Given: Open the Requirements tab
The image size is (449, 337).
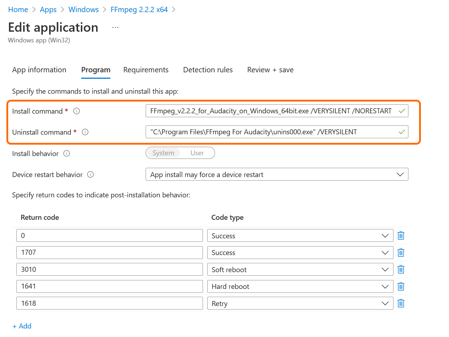Looking at the screenshot, I should [146, 70].
